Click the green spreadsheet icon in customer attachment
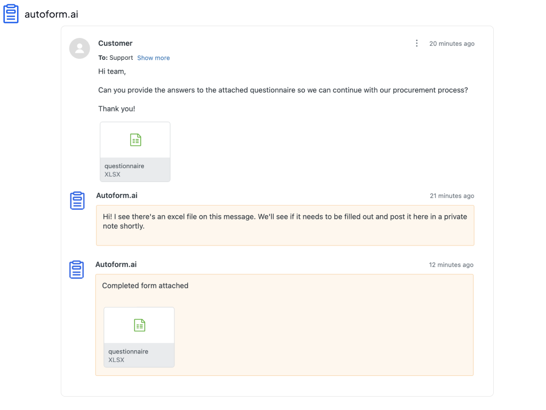 click(x=135, y=140)
